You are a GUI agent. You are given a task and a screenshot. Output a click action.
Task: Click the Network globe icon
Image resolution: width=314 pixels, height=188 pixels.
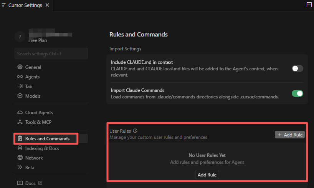coord(20,158)
